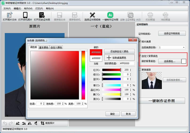190x133 pixels.
Task: Open the 打印(P) menu
Action: tap(39, 9)
